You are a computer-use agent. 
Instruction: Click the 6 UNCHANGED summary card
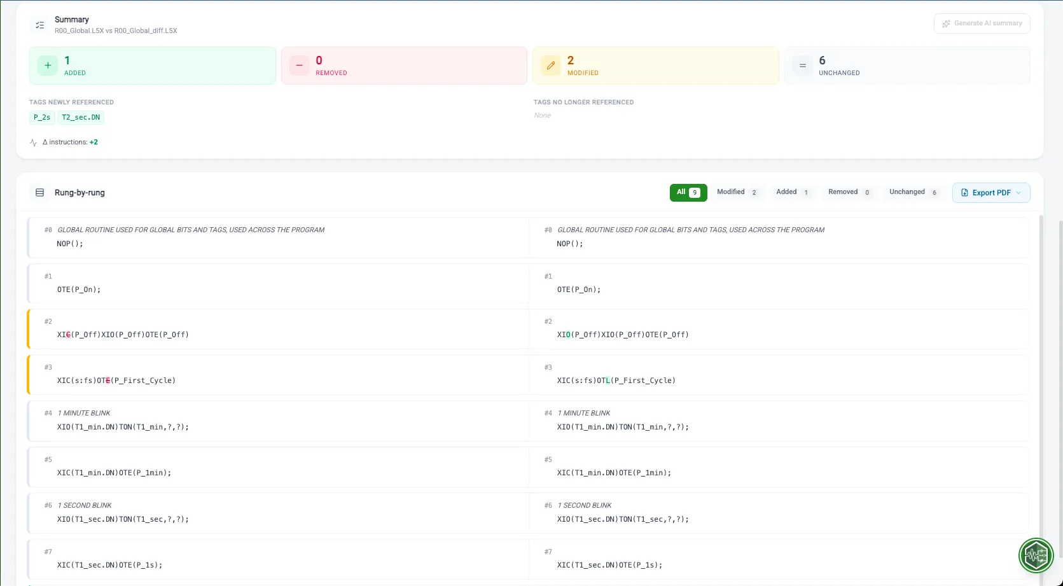(907, 66)
